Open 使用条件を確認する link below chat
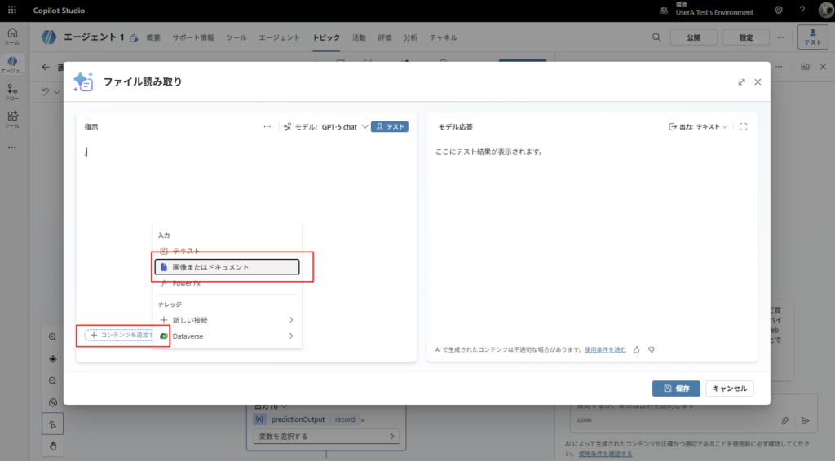The width and height of the screenshot is (835, 461). [x=606, y=454]
